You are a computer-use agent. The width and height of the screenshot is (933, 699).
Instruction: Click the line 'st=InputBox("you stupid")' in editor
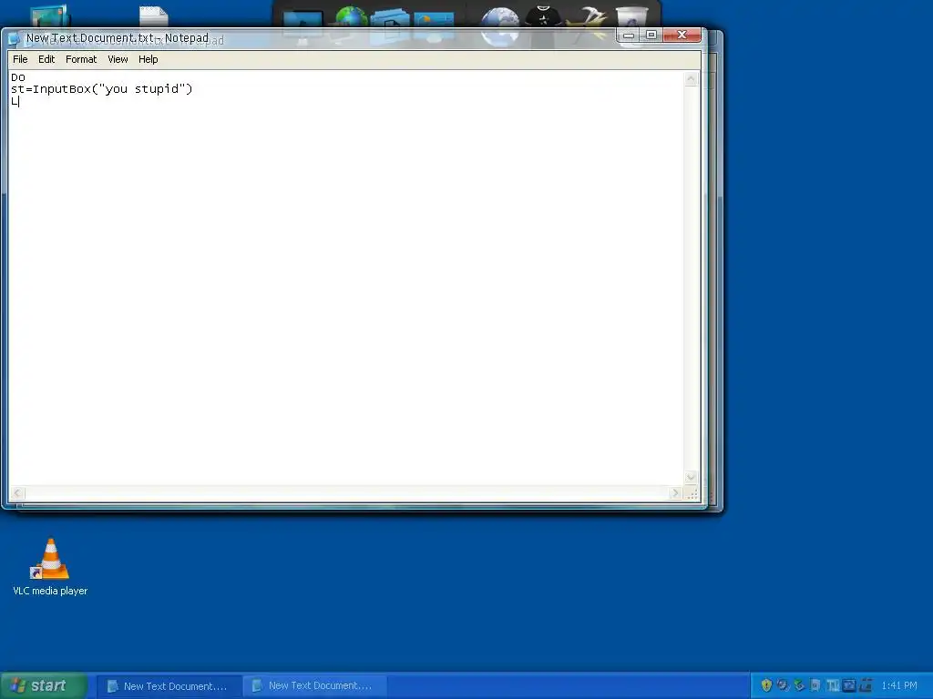[102, 89]
